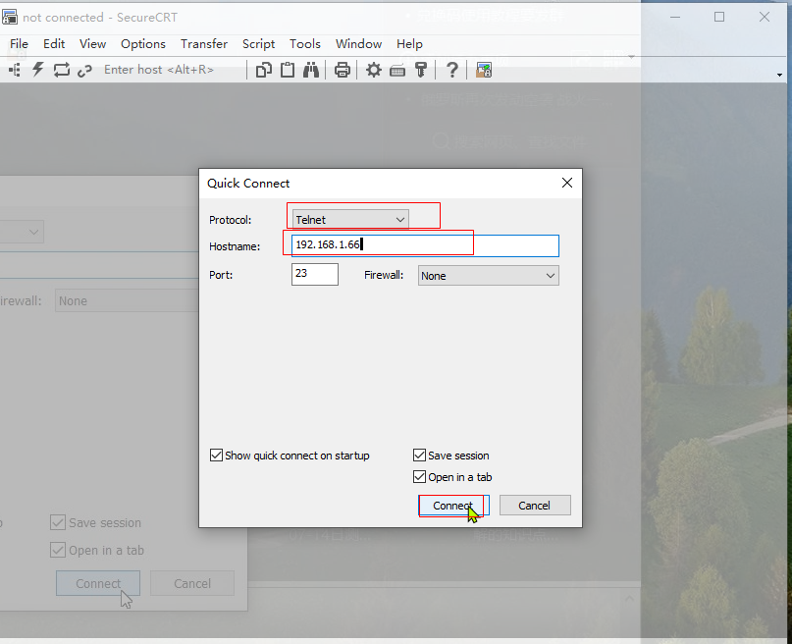The image size is (792, 644).
Task: Click the Copy toolbar icon
Action: (263, 70)
